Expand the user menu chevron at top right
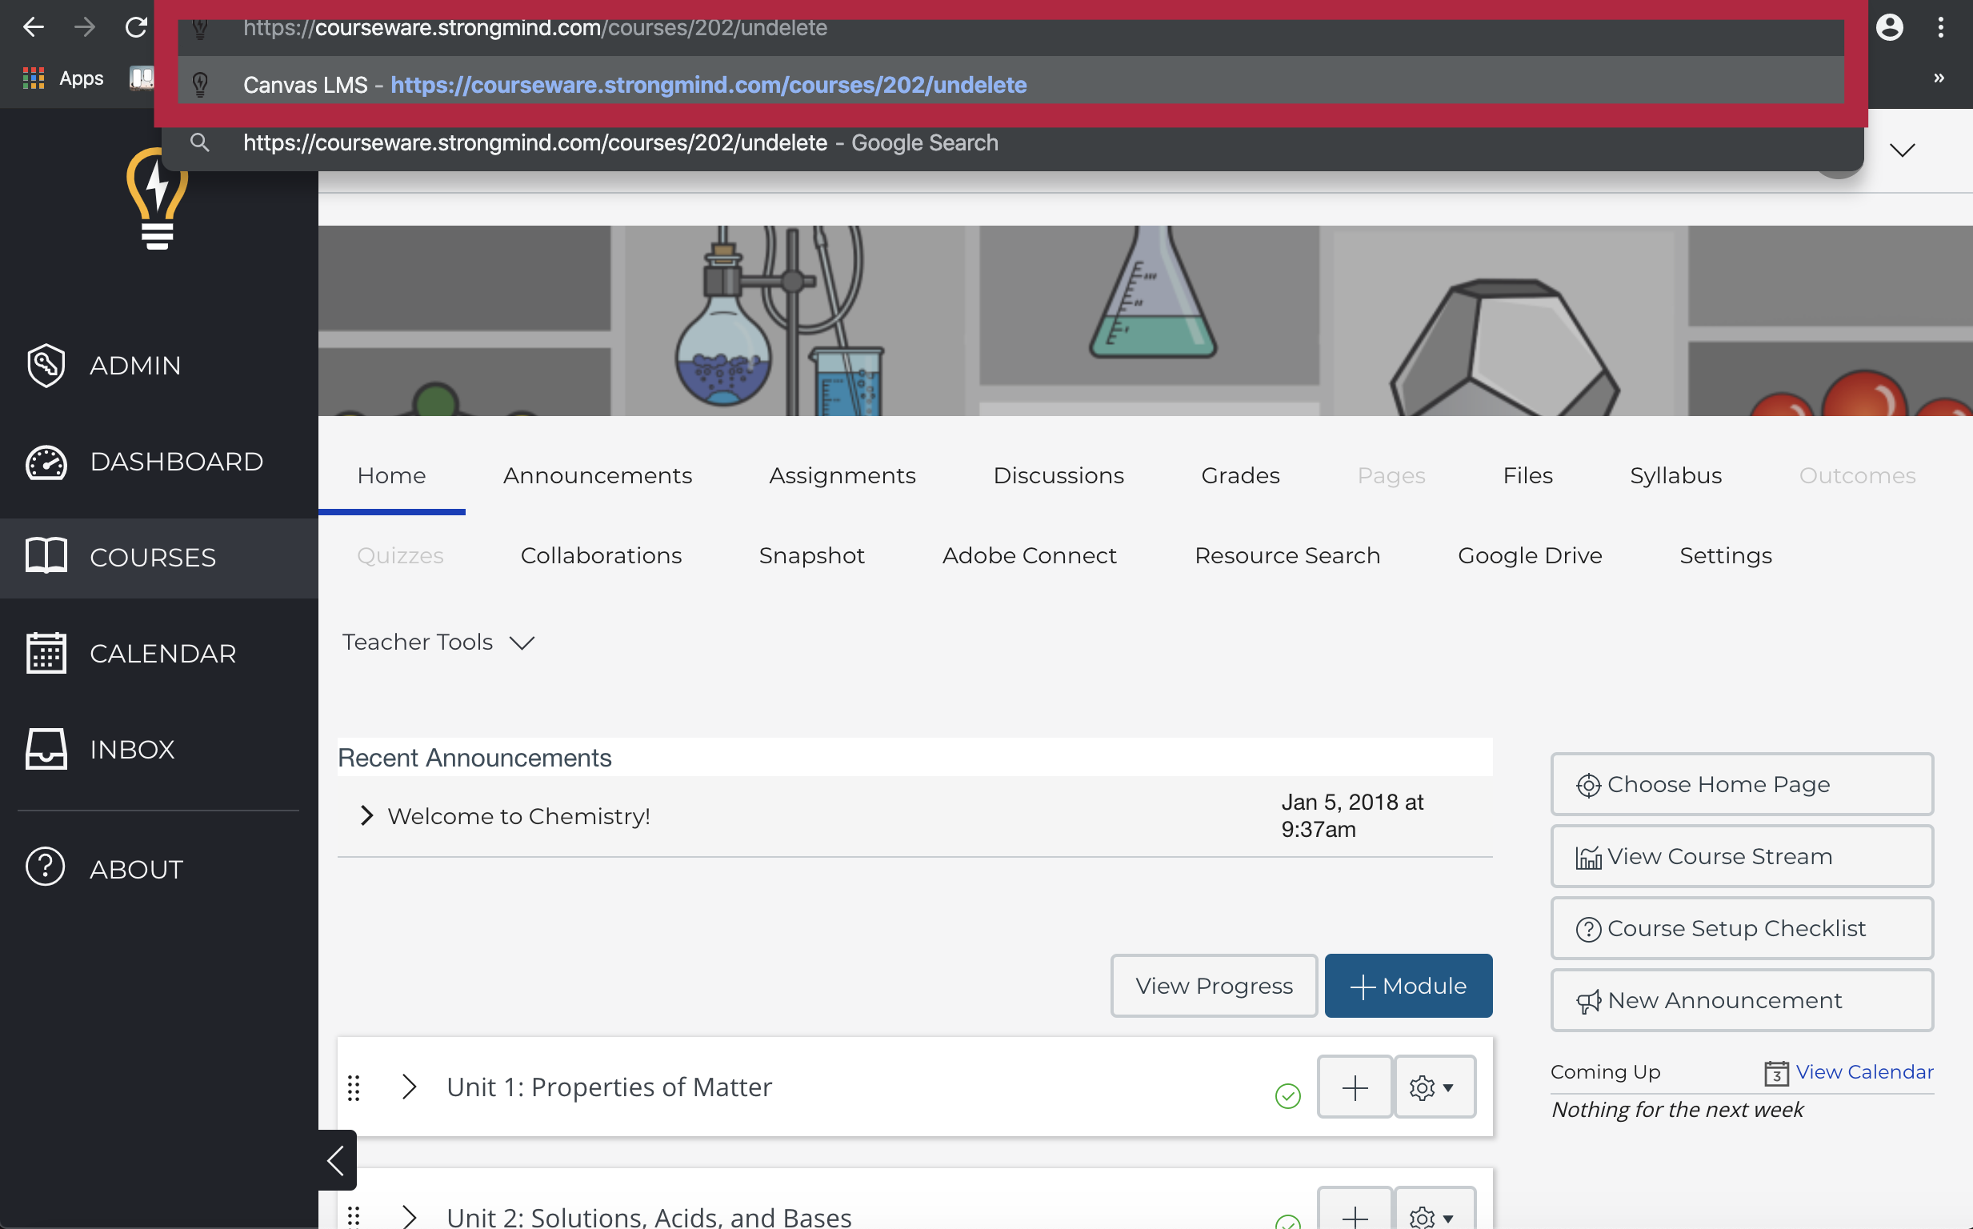 (1903, 150)
